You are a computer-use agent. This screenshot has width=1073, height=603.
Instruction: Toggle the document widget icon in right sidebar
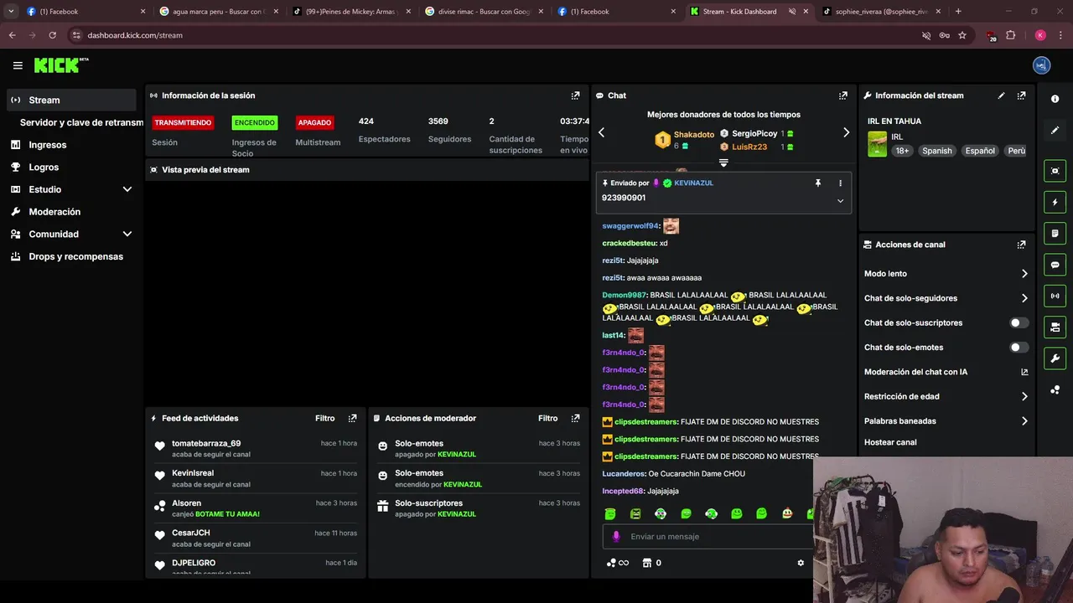tap(1055, 233)
